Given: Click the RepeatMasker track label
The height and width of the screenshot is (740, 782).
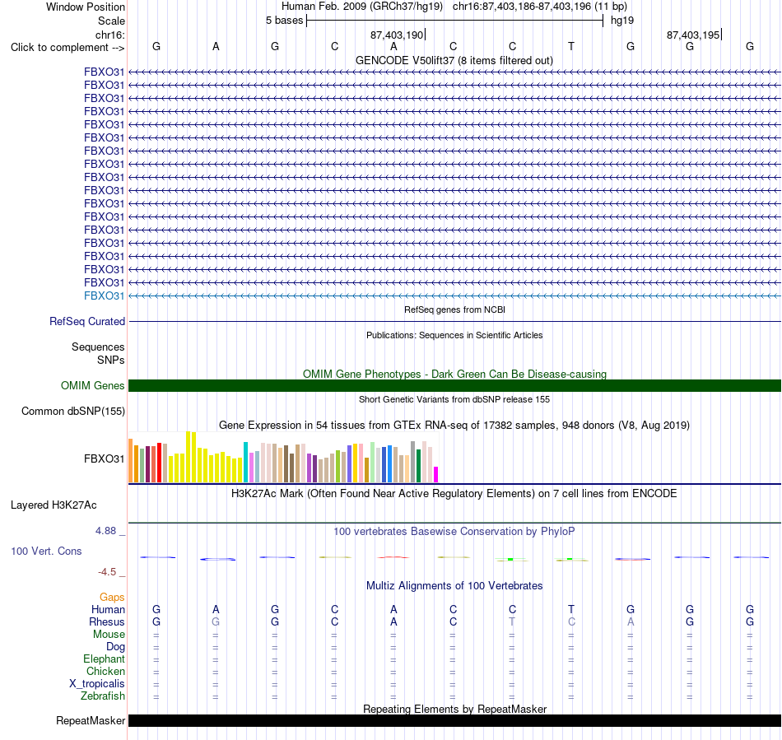Looking at the screenshot, I should pos(91,720).
